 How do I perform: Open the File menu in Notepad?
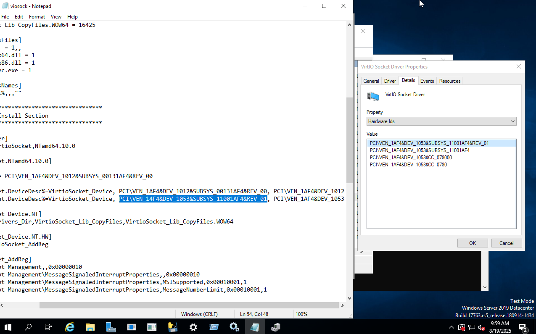point(5,17)
